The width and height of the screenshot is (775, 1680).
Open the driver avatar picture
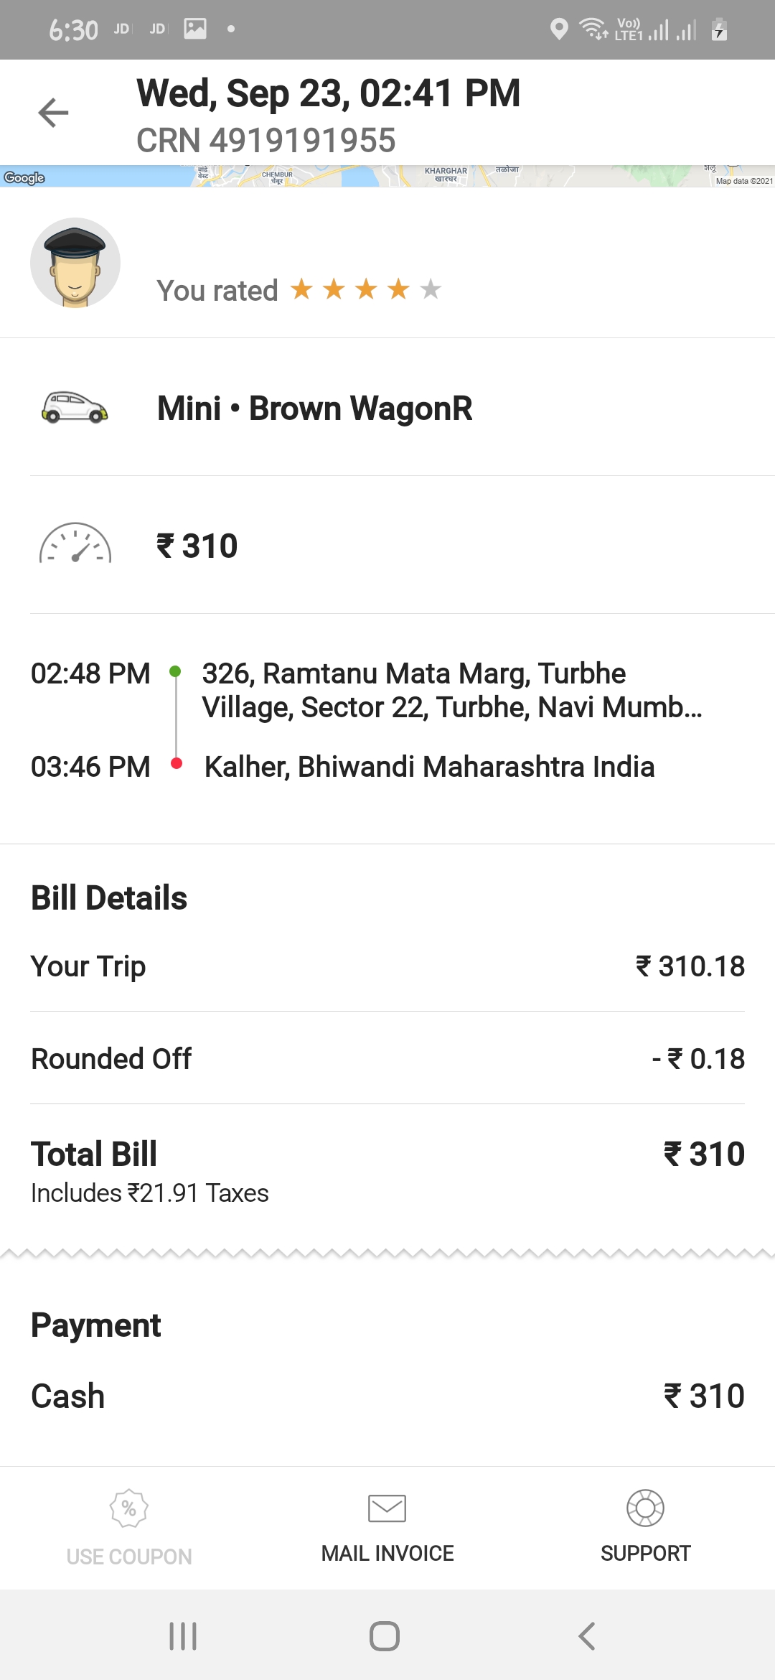(x=75, y=263)
